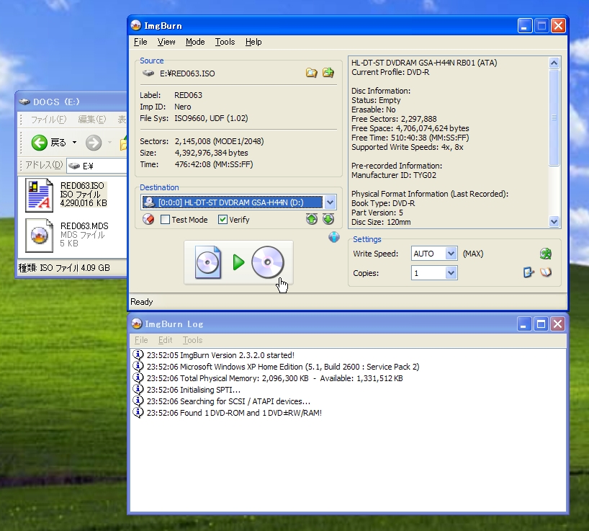Click info icon of 'Found 1 DVD-ROM' log line
Screen dimensions: 589x531
point(138,412)
